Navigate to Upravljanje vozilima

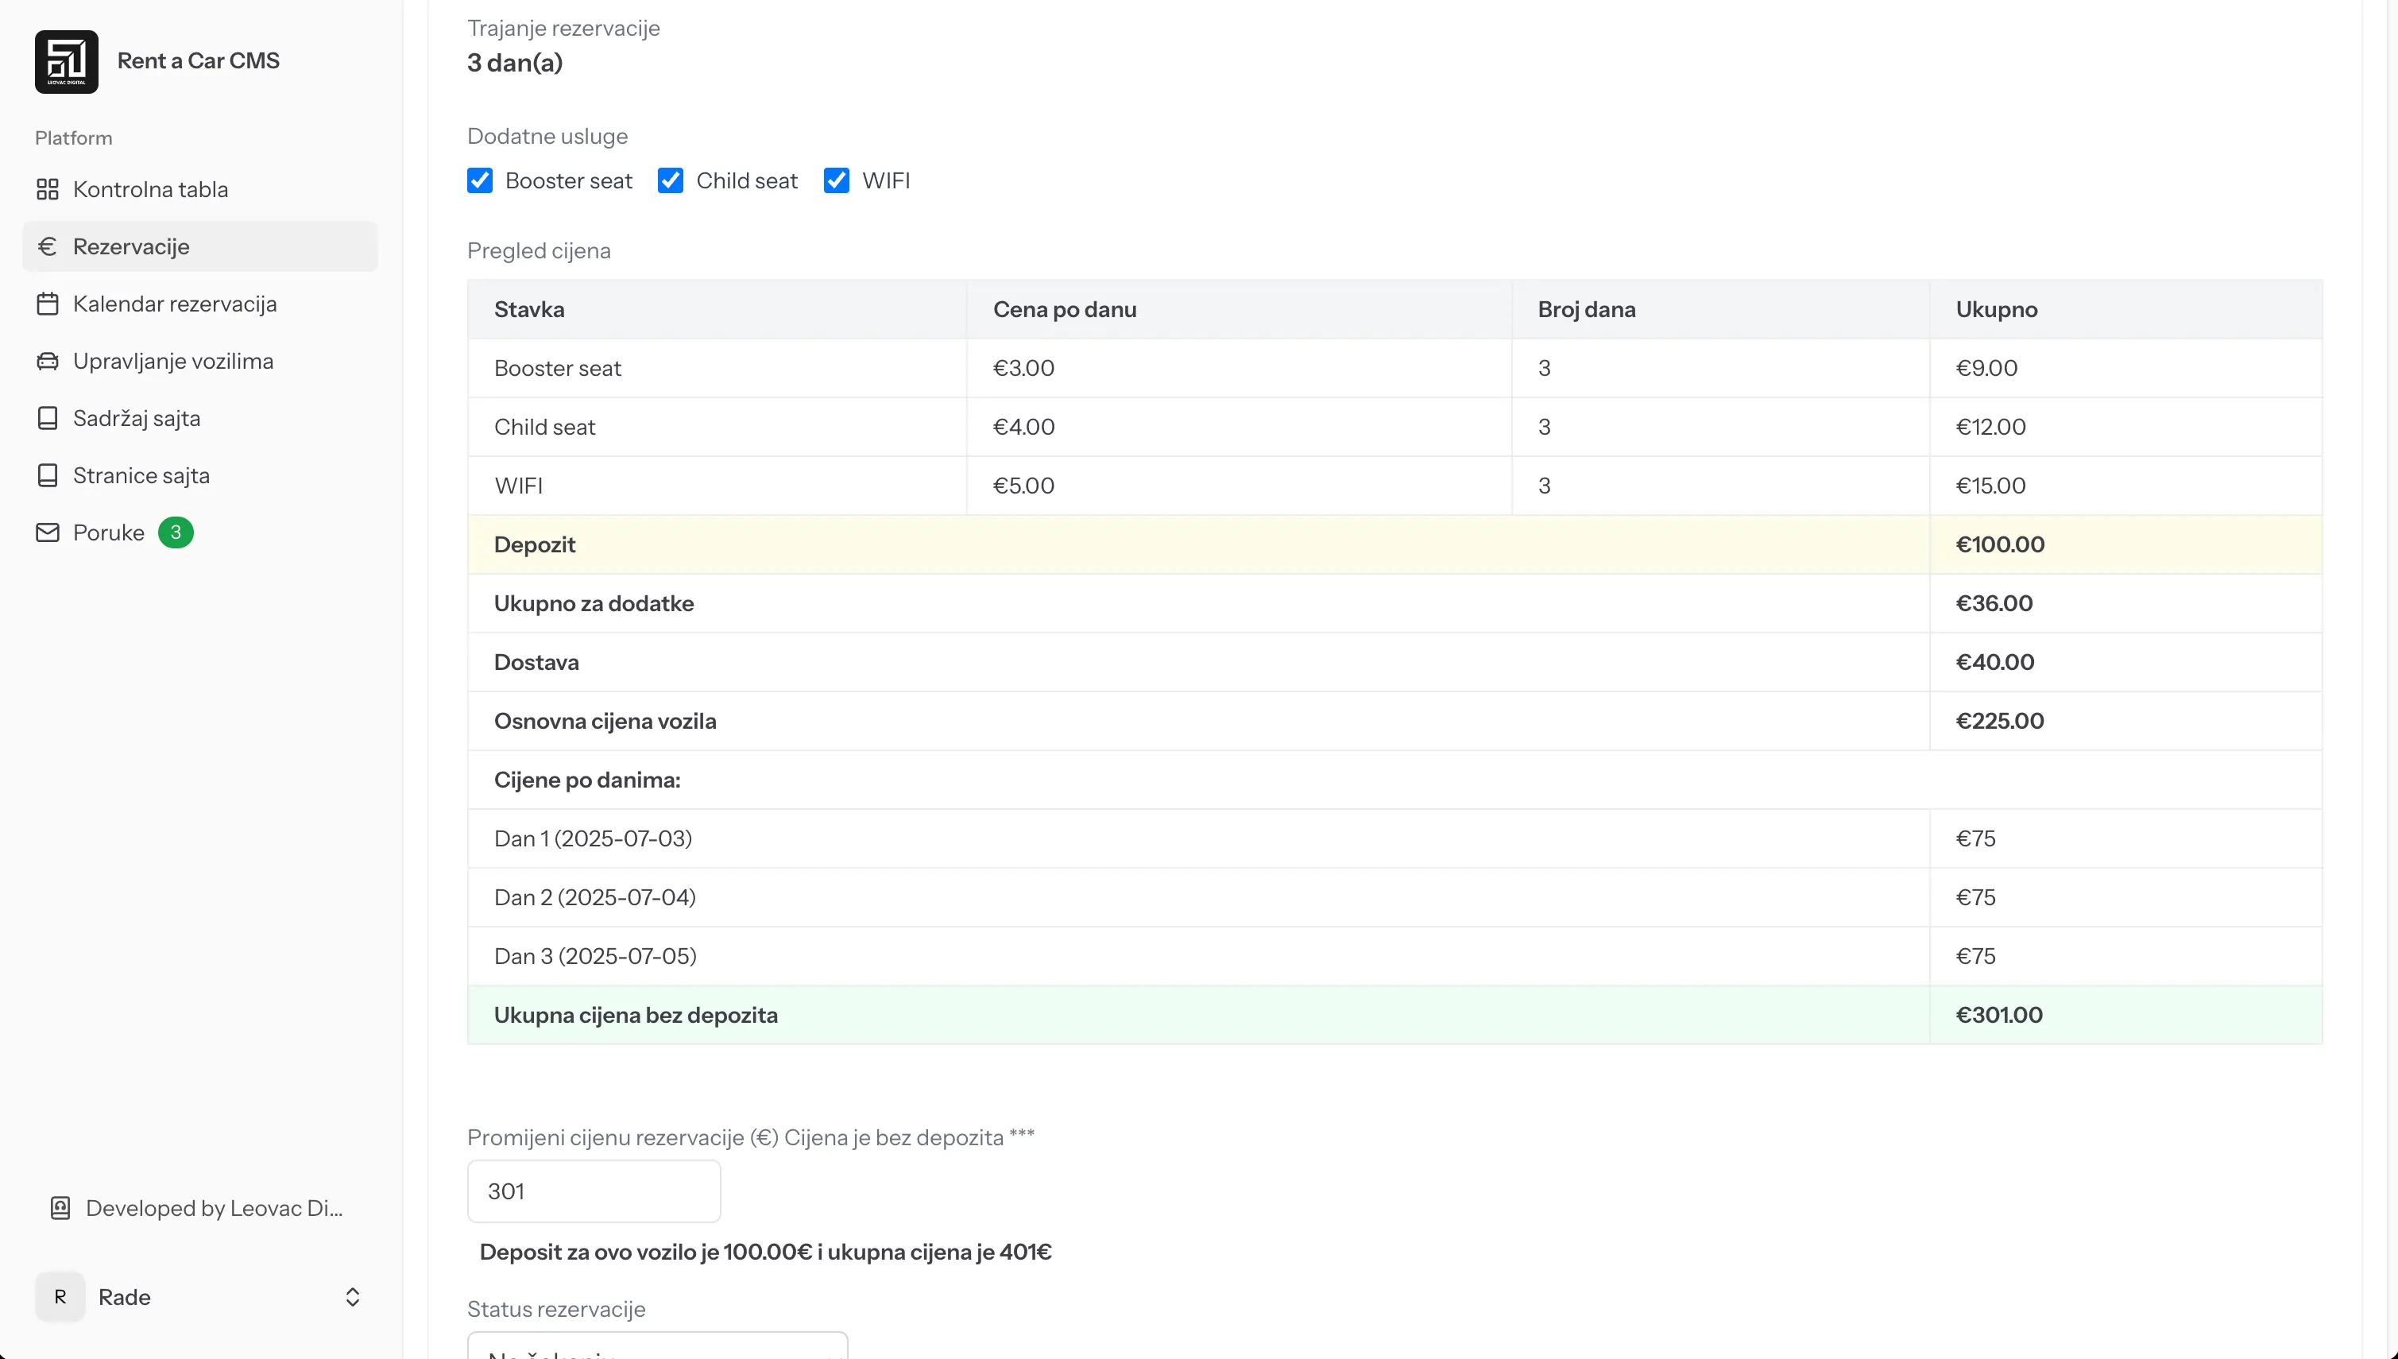(x=172, y=360)
